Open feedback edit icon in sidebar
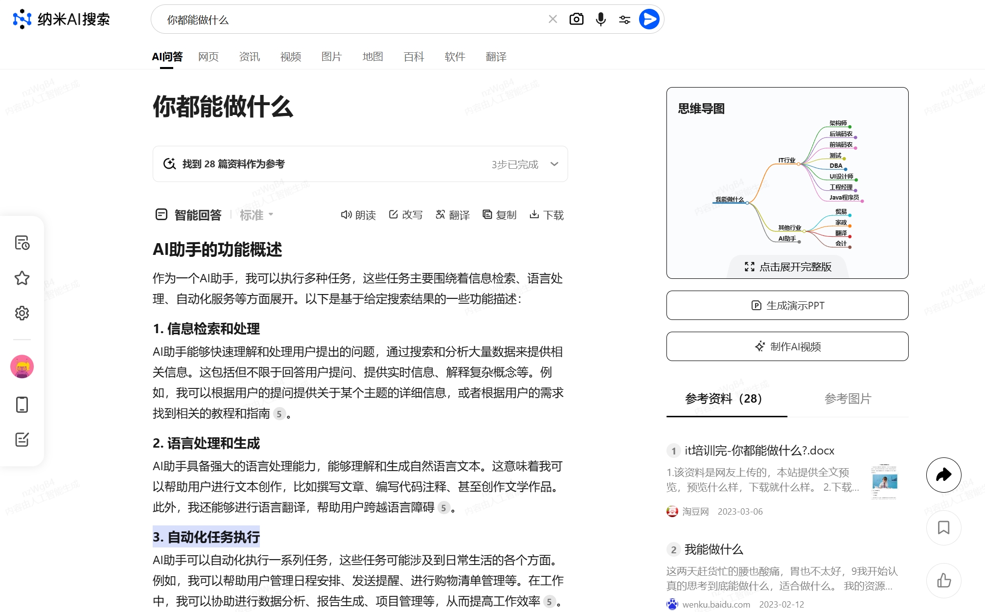The width and height of the screenshot is (985, 612). point(22,439)
